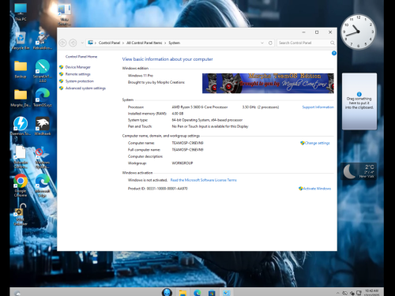Read the Microsoft Software License Terms

(x=204, y=180)
